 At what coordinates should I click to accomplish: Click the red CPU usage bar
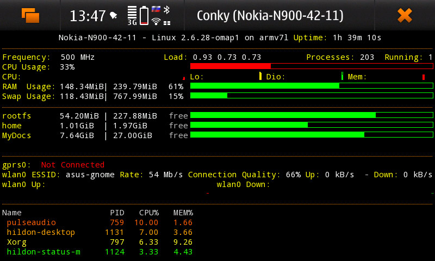312,66
